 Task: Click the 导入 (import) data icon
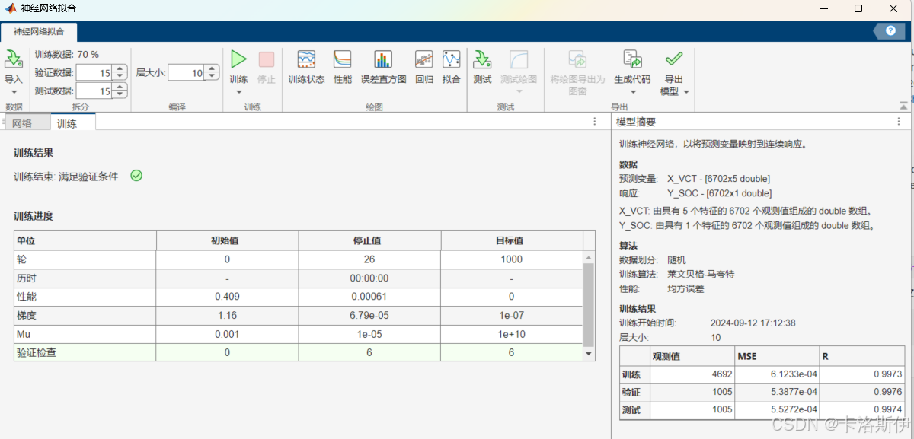(x=14, y=59)
